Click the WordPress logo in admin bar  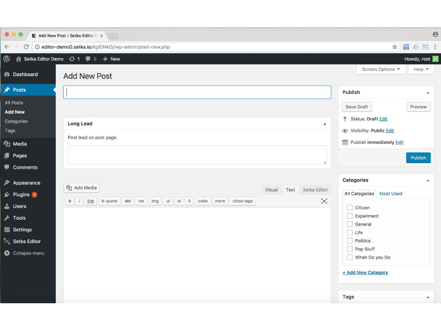click(7, 59)
